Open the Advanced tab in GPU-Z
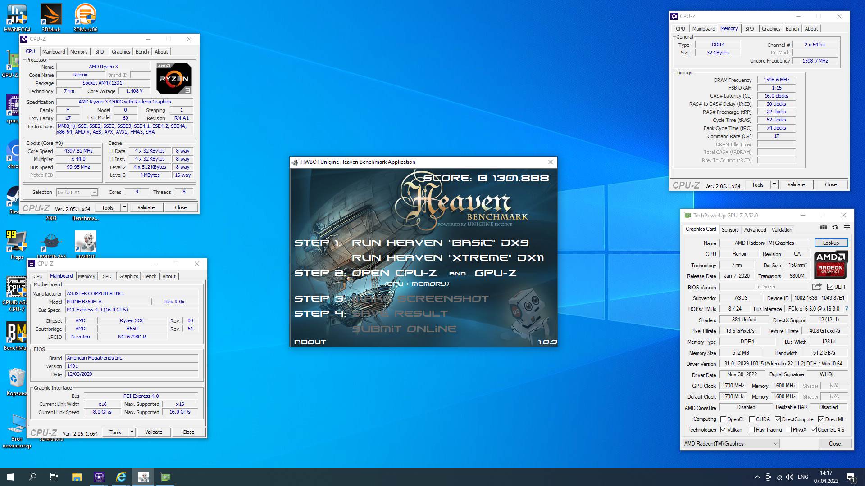 pyautogui.click(x=755, y=229)
